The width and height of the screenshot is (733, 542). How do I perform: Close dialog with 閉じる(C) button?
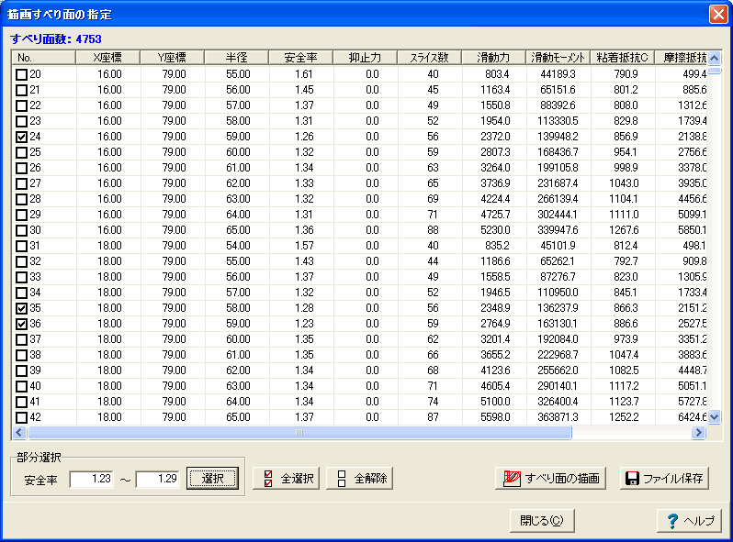(x=542, y=520)
